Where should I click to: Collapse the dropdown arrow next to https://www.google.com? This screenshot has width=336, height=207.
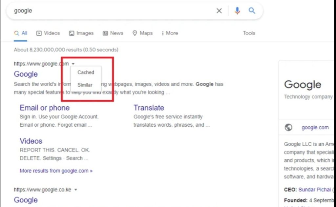[73, 64]
